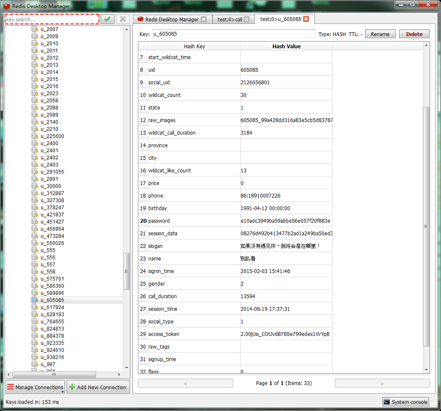Click key icon beside u_451427
441x411 pixels.
click(35, 222)
